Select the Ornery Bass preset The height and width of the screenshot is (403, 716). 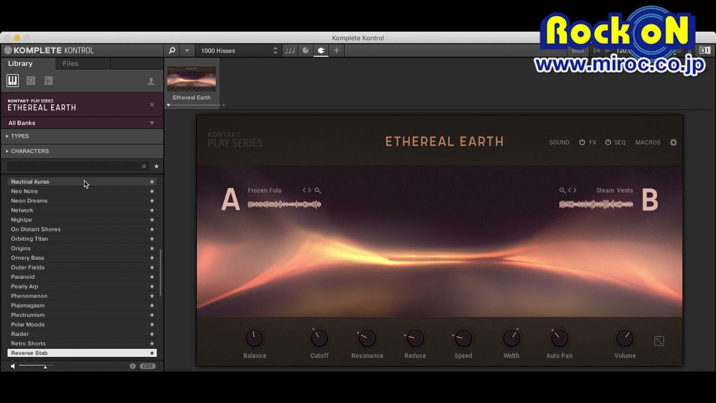pyautogui.click(x=82, y=257)
